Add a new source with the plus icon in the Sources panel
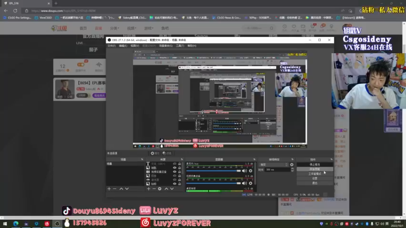Viewport: 406px width, 228px height. coord(148,188)
